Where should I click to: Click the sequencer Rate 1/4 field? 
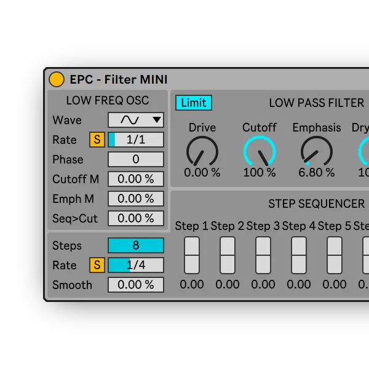click(136, 265)
